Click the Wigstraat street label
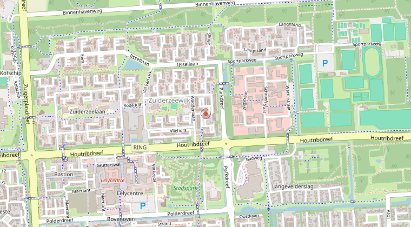 click(246, 101)
